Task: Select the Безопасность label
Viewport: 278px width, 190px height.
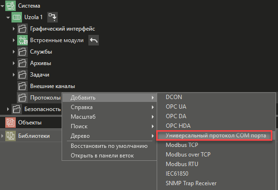Action: coord(43,109)
